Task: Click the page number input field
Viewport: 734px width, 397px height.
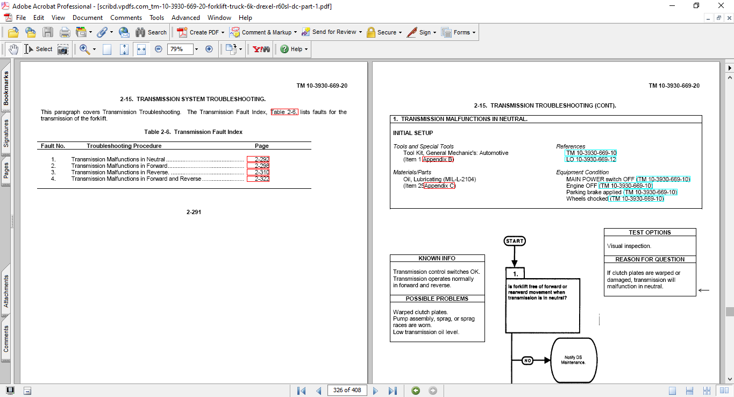Action: point(347,391)
